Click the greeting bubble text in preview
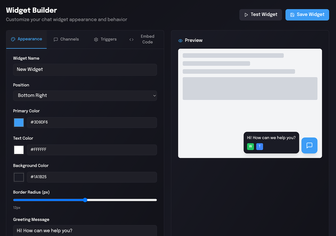Viewport: 336px width, 236px height. point(271,138)
